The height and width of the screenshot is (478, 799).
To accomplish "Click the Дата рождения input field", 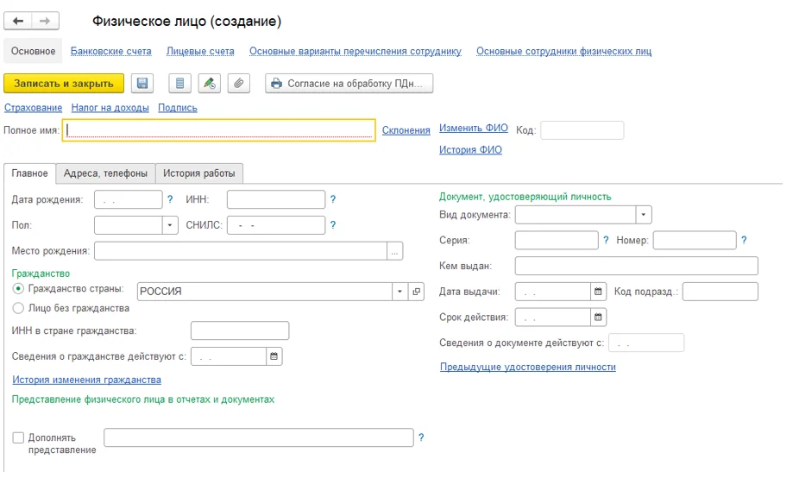I will 129,199.
